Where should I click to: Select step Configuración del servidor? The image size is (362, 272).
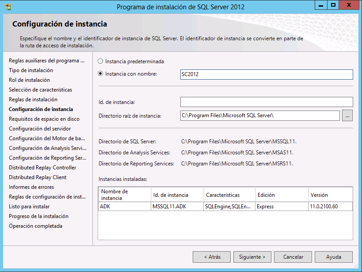click(x=40, y=129)
